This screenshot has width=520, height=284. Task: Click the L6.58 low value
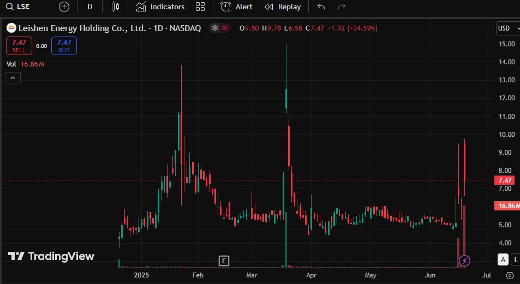tap(293, 28)
